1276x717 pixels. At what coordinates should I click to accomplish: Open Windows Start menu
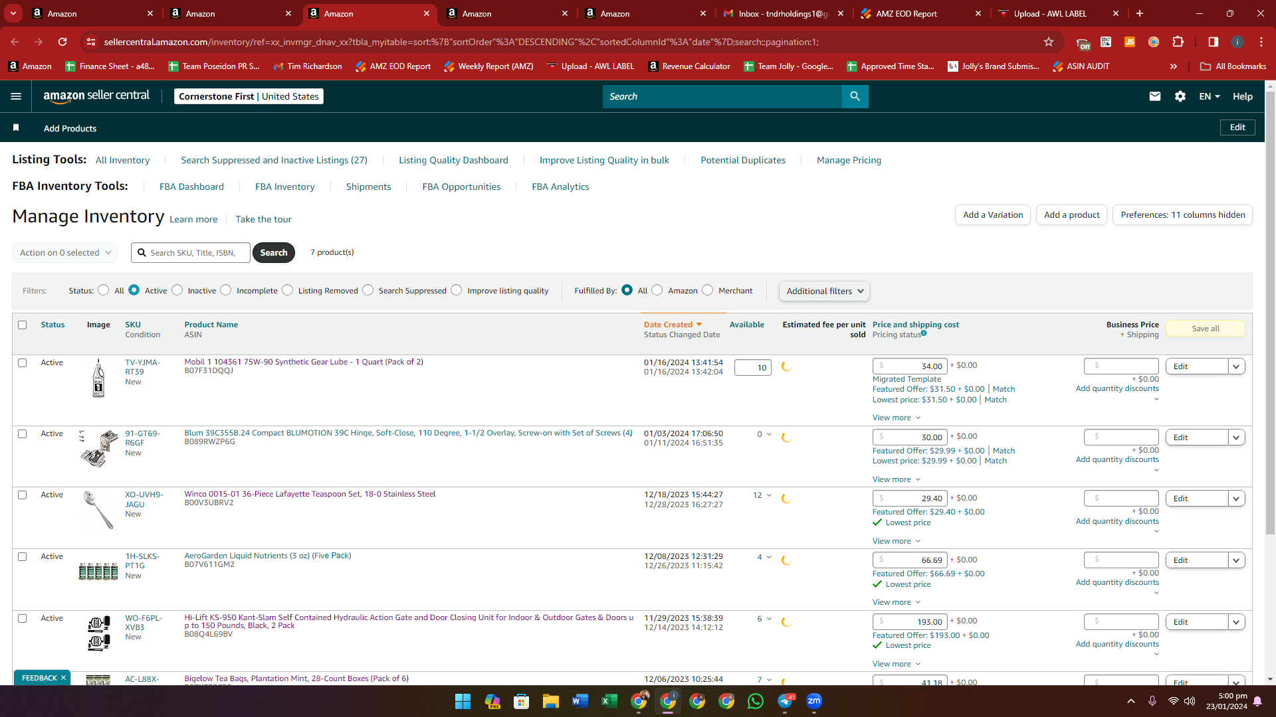pos(463,701)
